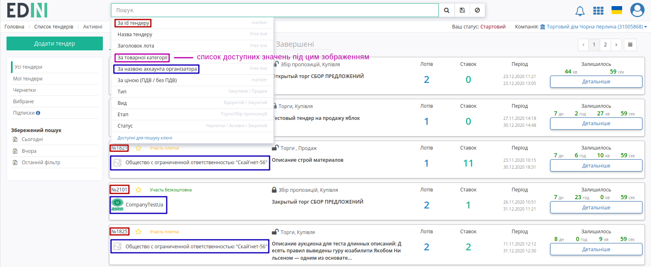Open page 2 of tender list
The height and width of the screenshot is (267, 651).
pos(605,45)
